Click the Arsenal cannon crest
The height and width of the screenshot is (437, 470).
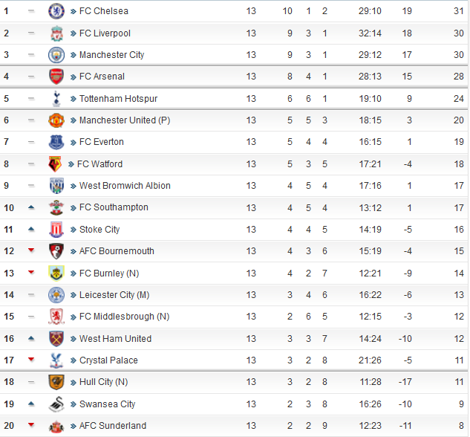click(x=56, y=77)
